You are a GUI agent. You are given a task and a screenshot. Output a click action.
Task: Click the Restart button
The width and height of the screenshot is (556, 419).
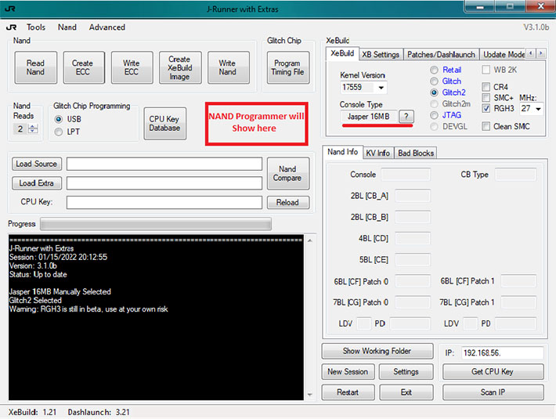348,392
